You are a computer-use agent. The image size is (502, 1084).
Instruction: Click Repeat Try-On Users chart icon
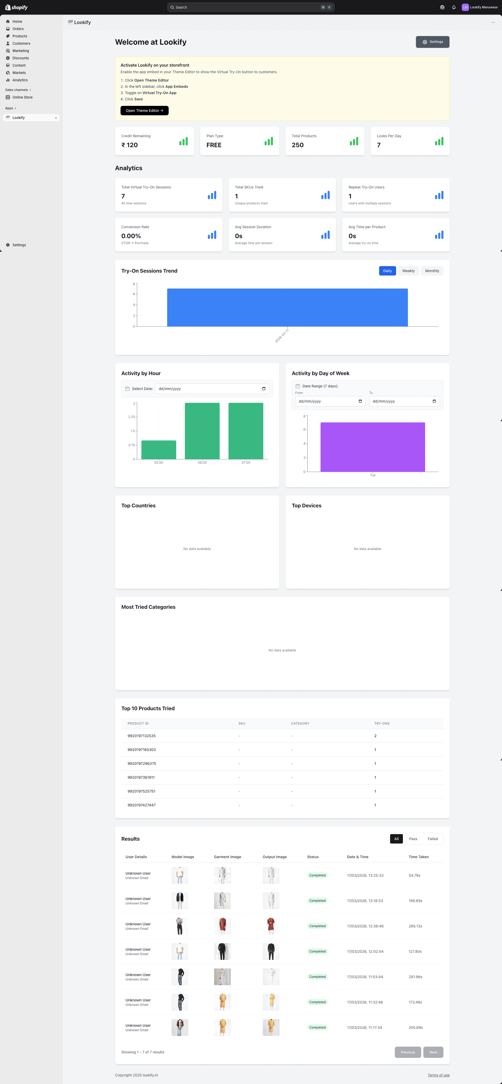click(439, 195)
